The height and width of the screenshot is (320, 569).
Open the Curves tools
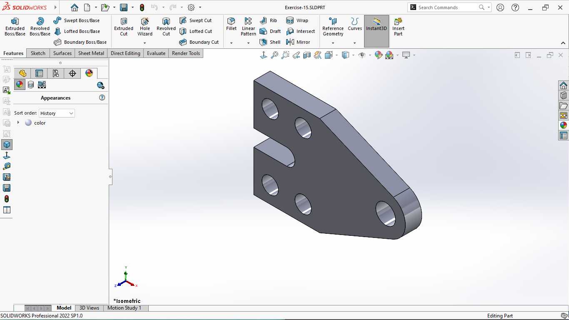(x=355, y=24)
